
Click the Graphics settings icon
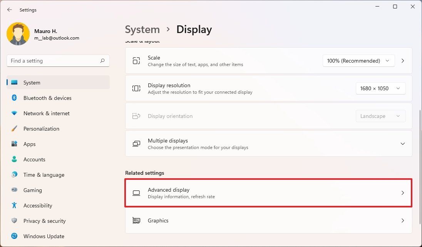pos(136,220)
